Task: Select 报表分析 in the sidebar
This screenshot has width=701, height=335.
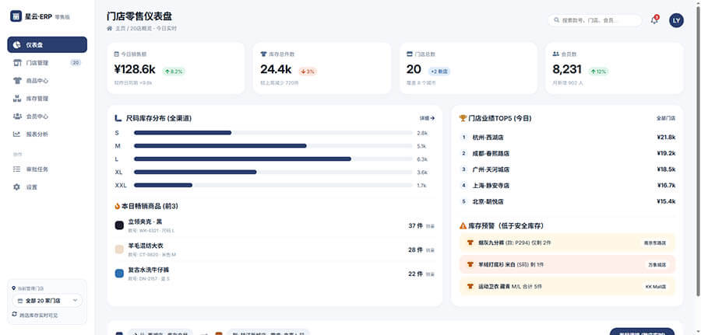Action: coord(37,134)
